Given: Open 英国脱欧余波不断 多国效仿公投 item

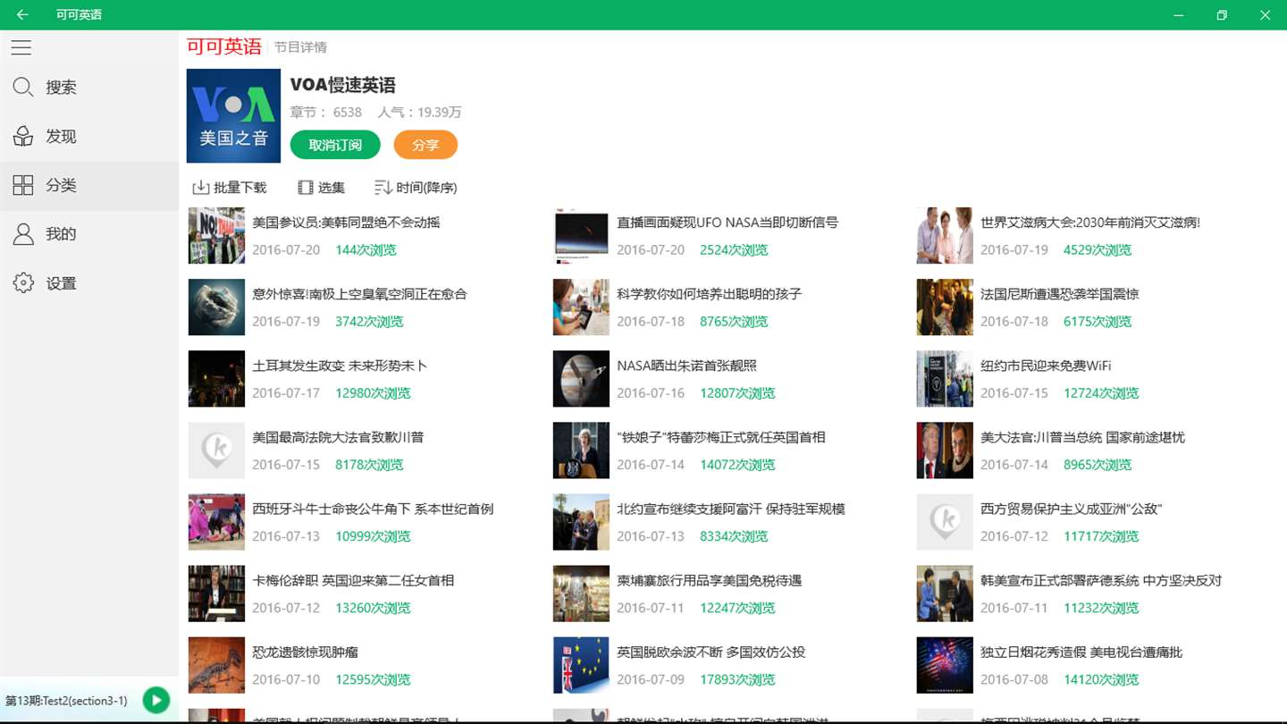Looking at the screenshot, I should pos(711,652).
